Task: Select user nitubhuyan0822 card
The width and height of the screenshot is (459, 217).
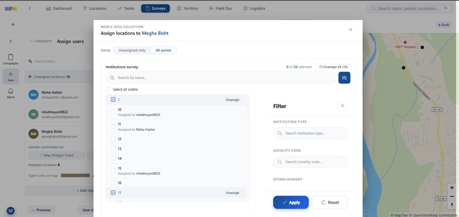Action: pos(60,114)
